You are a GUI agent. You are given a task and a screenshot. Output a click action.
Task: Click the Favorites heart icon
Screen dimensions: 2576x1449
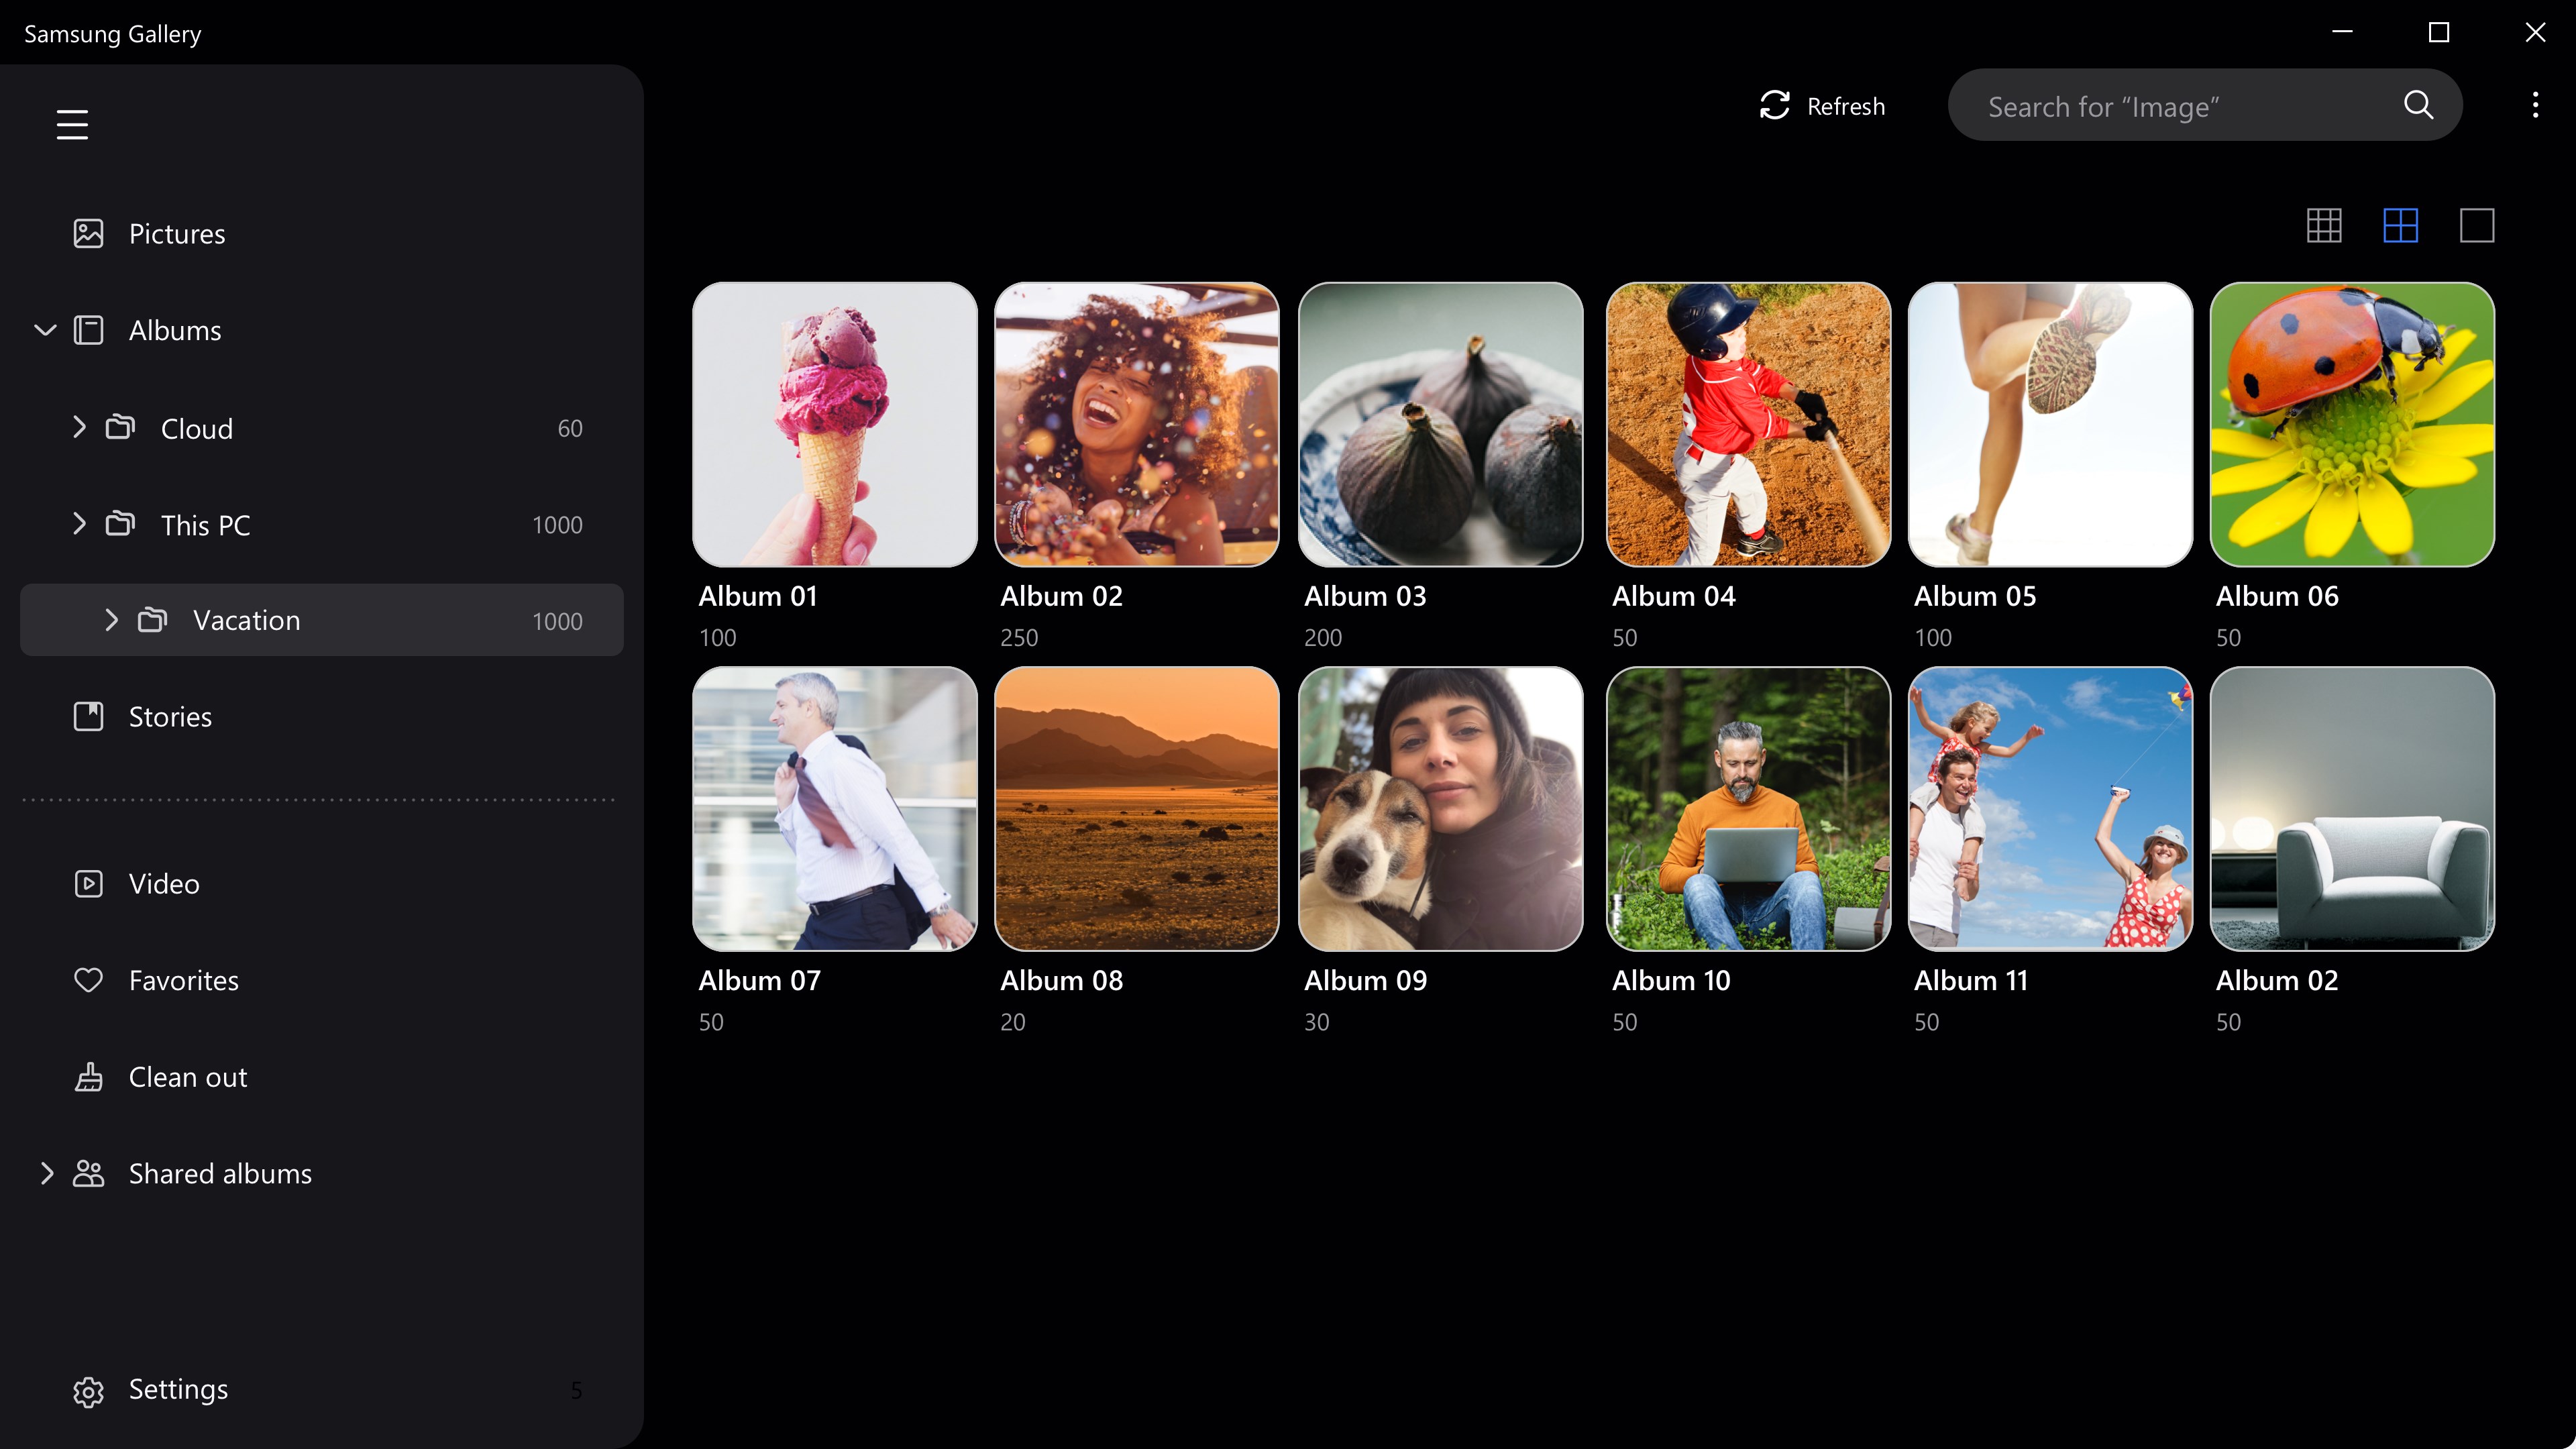click(89, 980)
